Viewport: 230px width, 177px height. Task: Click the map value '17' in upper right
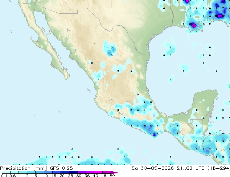tap(223, 16)
